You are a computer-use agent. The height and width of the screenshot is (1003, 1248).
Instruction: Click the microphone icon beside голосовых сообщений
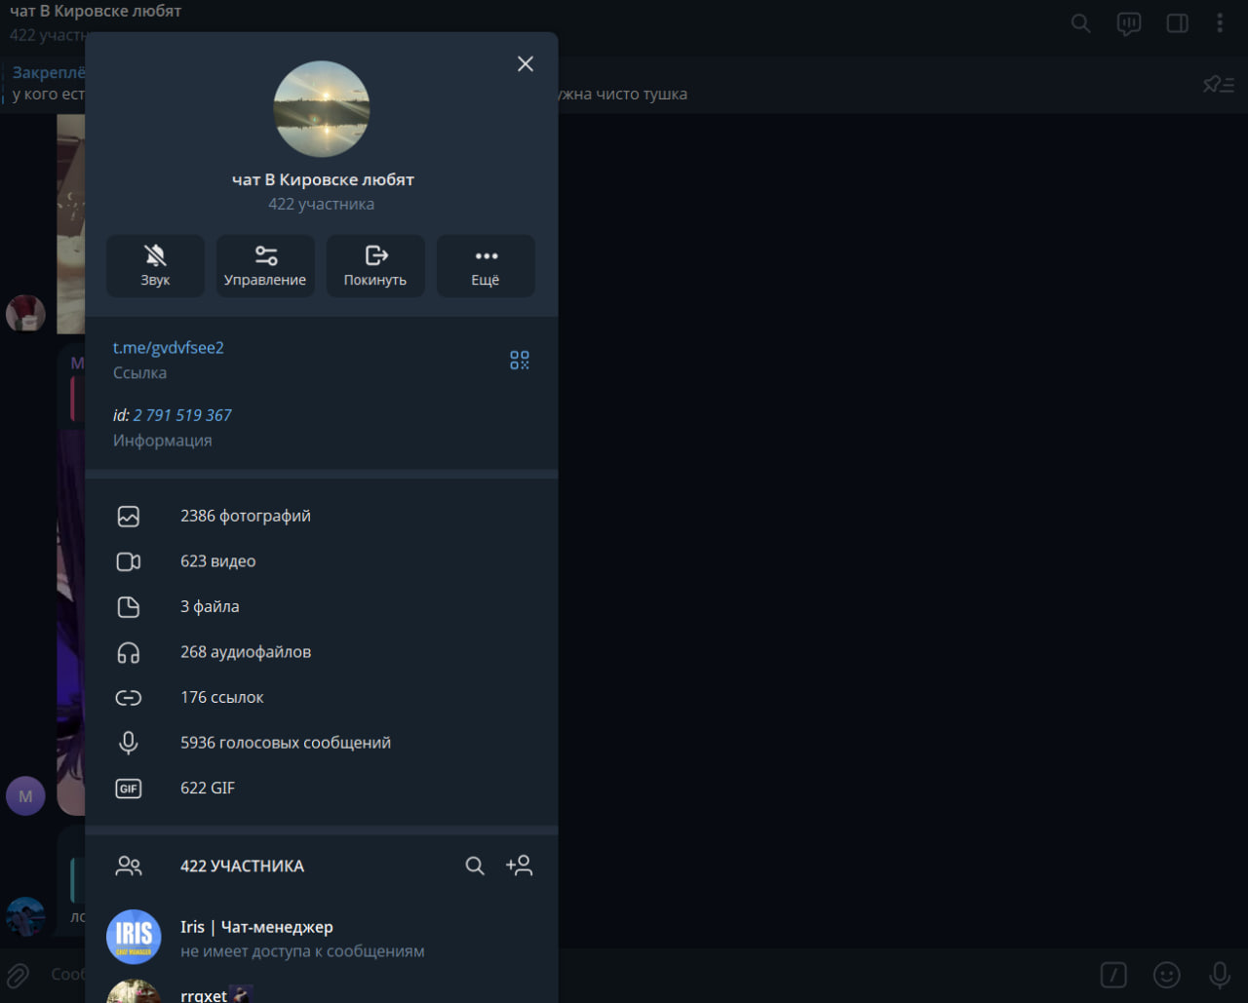point(129,743)
